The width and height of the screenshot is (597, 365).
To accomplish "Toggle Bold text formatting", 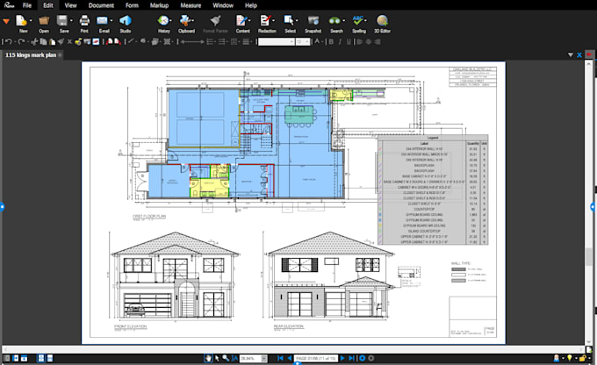I will 331,42.
